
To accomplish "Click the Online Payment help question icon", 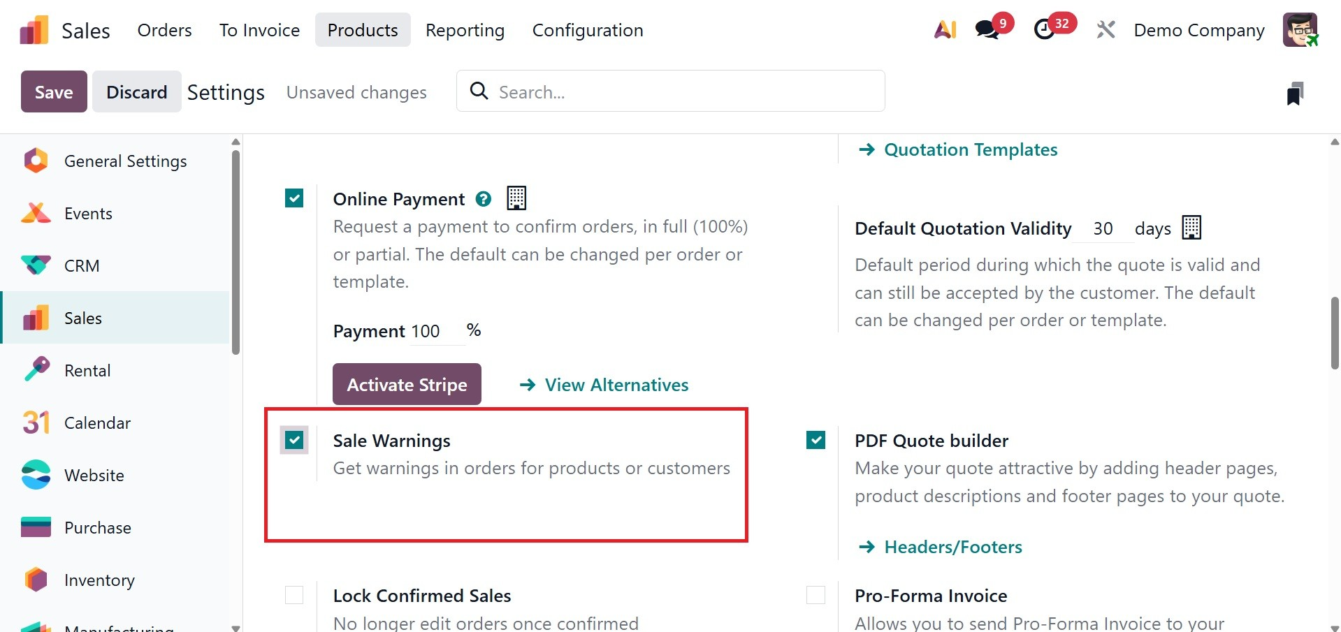I will (x=483, y=199).
